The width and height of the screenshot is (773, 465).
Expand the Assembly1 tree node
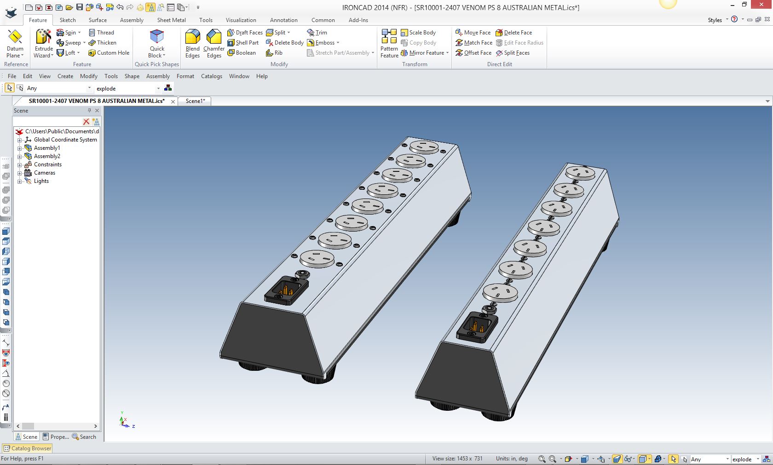pos(20,148)
